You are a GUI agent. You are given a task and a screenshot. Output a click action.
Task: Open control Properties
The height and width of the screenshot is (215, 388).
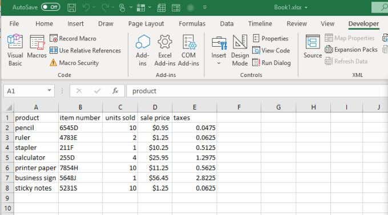click(x=270, y=38)
